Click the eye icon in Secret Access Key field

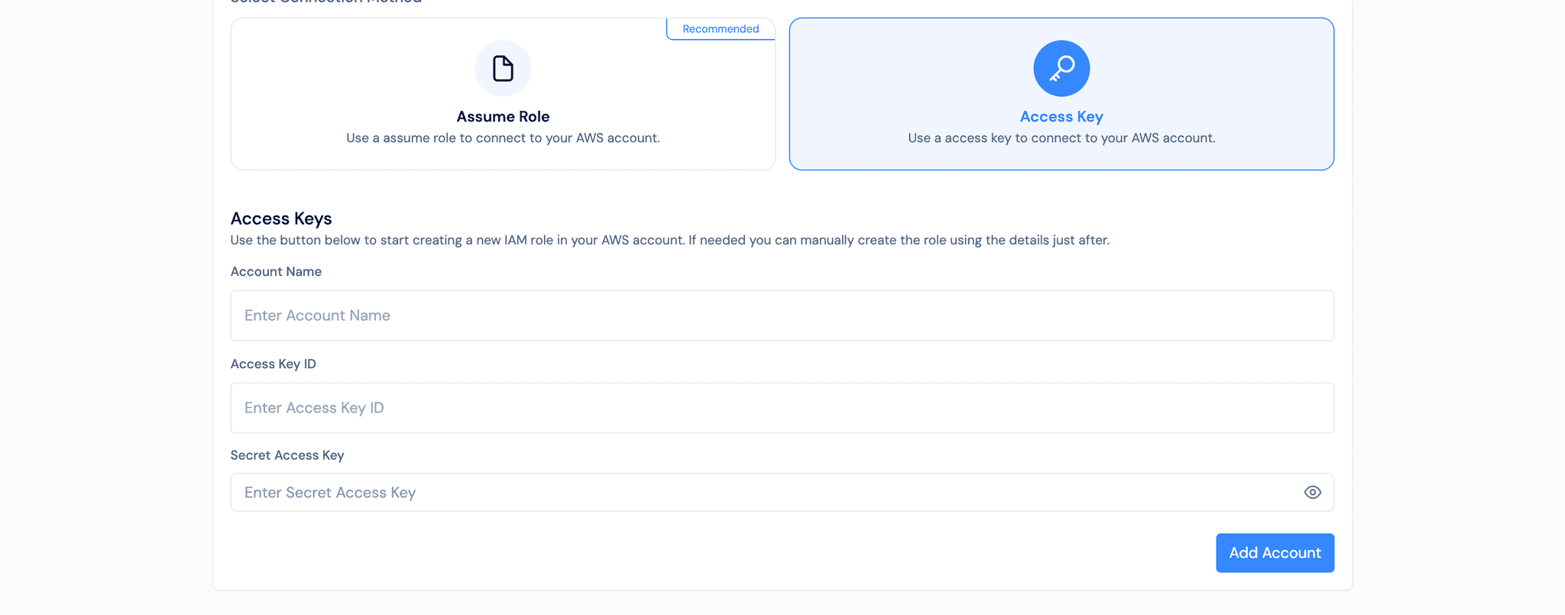tap(1313, 492)
